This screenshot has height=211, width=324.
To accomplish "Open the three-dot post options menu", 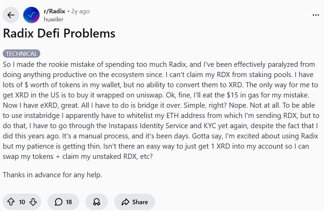I will click(x=316, y=15).
